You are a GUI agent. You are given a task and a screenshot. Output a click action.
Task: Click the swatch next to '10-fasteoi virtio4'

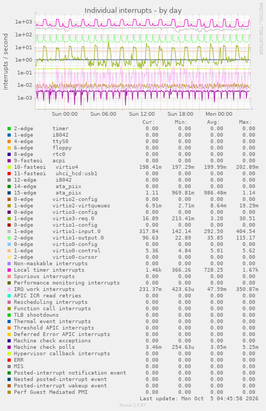9,167
